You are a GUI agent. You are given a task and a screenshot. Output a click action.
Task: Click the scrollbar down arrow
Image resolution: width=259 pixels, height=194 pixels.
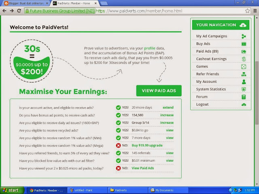click(257, 184)
